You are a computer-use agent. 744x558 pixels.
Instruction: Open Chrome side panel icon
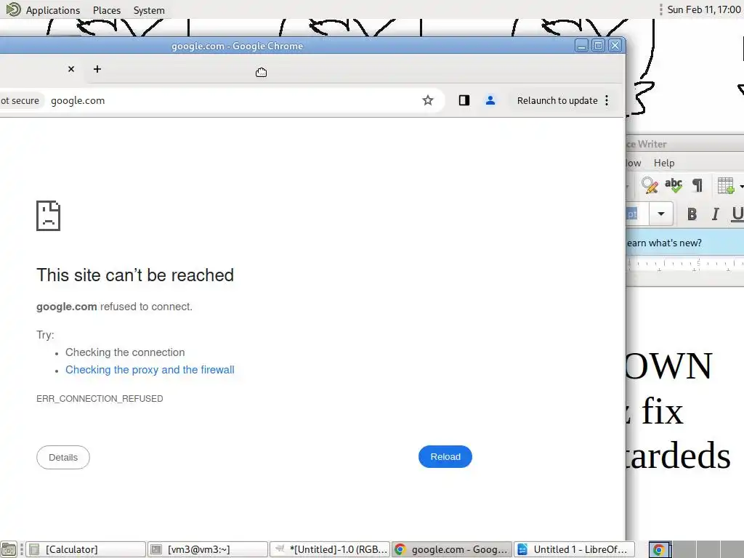[464, 100]
